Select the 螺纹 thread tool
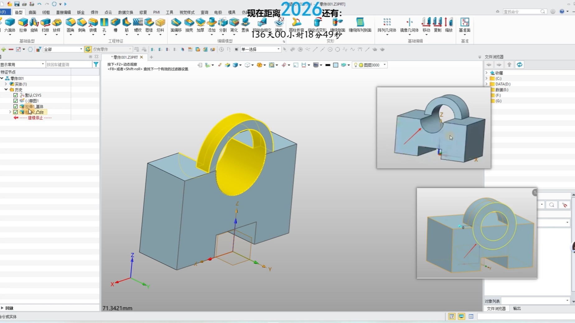Viewport: 575px width, 323px height. click(138, 25)
